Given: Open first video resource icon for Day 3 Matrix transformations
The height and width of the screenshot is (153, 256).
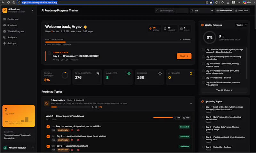Looking at the screenshot, I should (72, 150).
